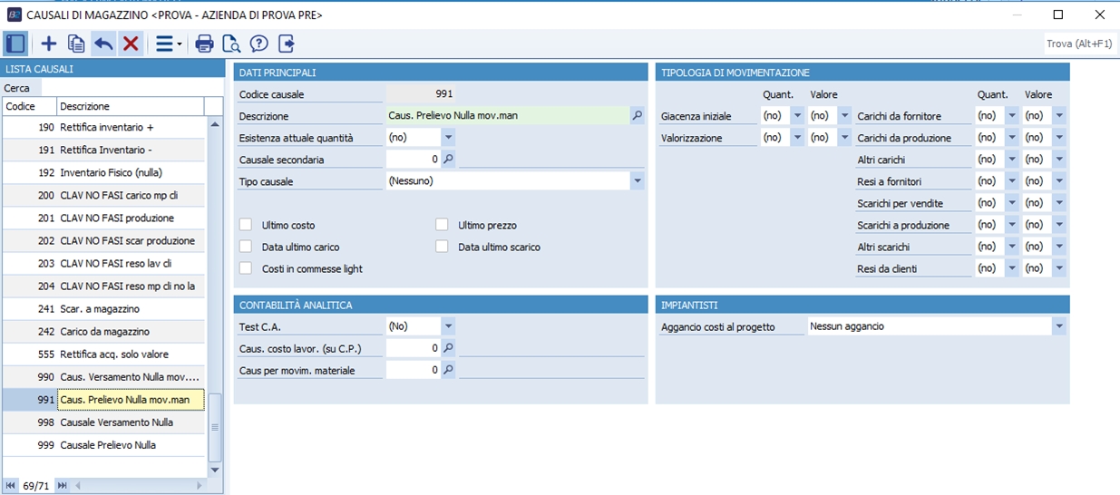Open the Aggancio costi al progetto dropdown
Screen dimensions: 1120x495
point(1058,326)
